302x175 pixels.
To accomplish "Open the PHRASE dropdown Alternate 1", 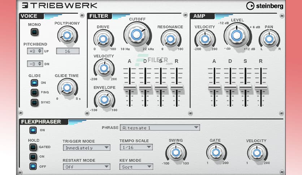I will [x=160, y=128].
